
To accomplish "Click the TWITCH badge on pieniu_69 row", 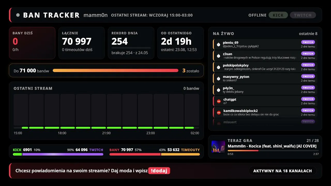I will (308, 42).
